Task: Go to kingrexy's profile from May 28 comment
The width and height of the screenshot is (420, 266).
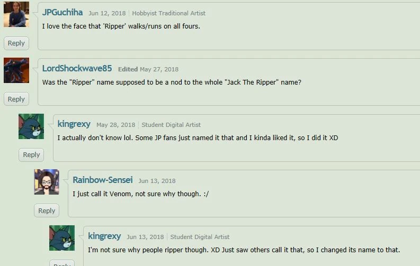Action: [x=74, y=124]
